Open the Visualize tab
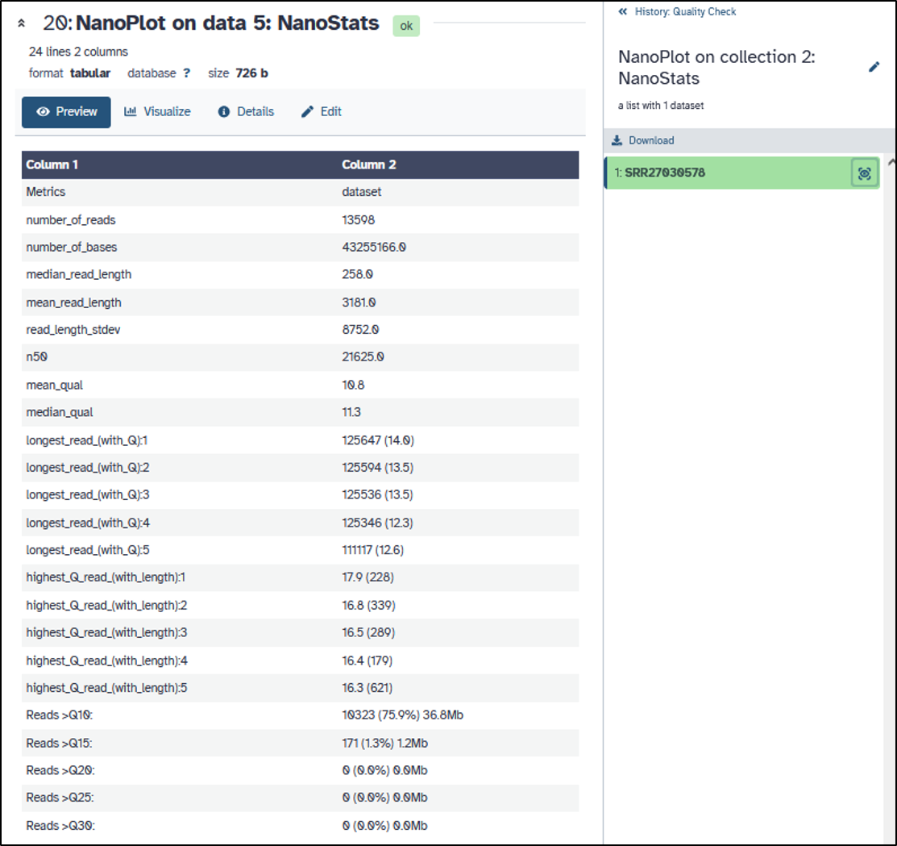 pyautogui.click(x=157, y=111)
